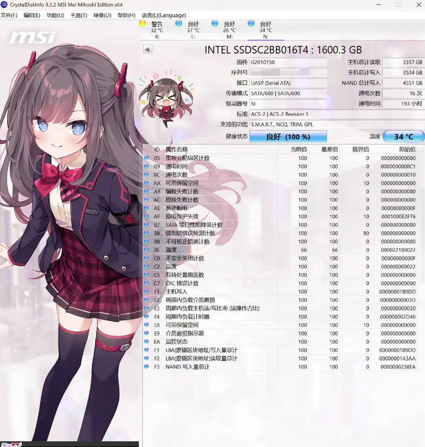Click the status icon of row C0 不安全关闭计数

click(x=146, y=258)
